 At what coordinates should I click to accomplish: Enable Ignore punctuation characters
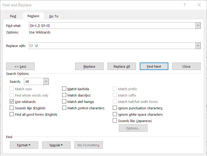click(115, 108)
